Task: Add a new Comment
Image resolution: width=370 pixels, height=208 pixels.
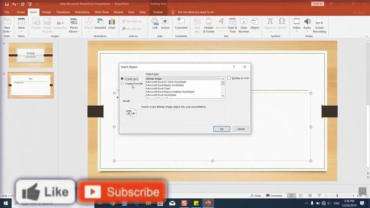Action: [181, 24]
